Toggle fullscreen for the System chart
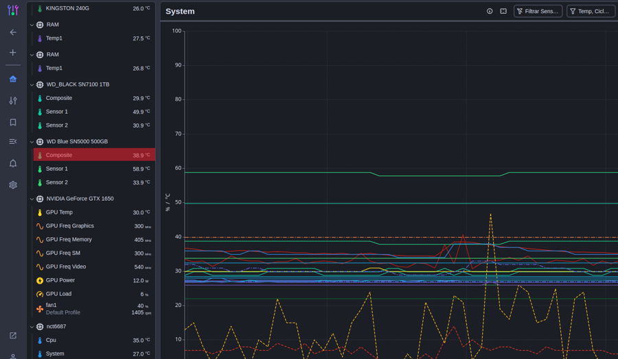The height and width of the screenshot is (359, 618). tap(503, 12)
